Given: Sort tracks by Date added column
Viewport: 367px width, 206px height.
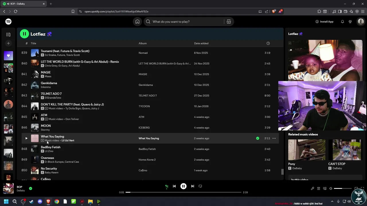Looking at the screenshot, I should point(201,43).
